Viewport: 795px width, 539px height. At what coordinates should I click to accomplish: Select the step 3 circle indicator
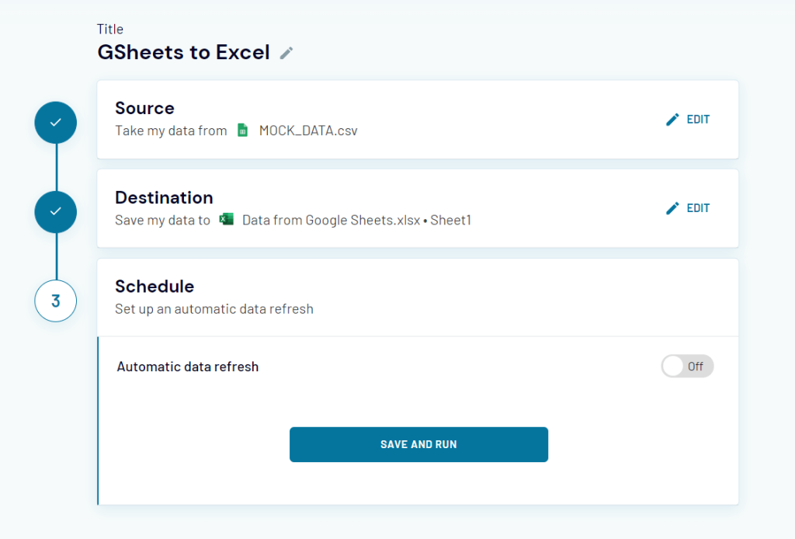coord(56,301)
